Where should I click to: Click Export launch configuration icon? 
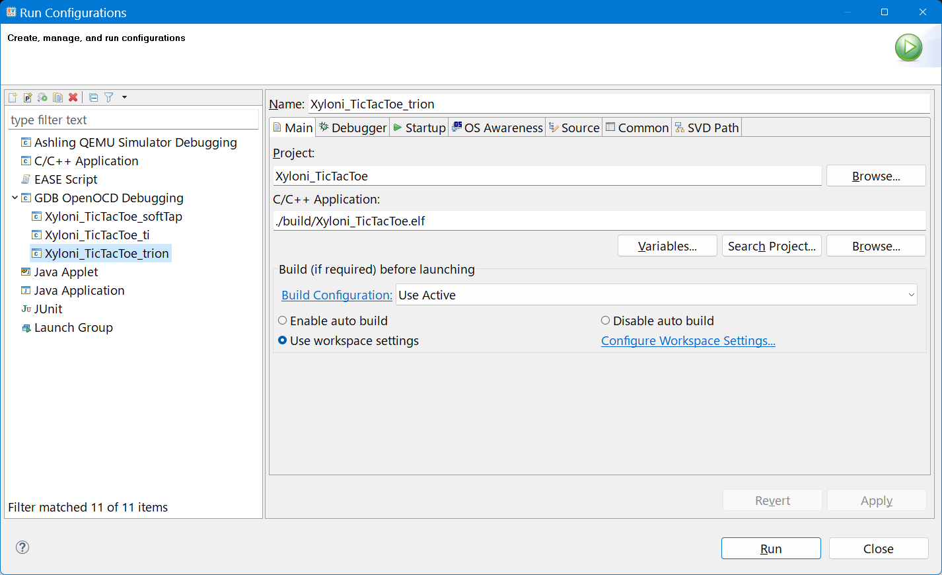tap(42, 97)
